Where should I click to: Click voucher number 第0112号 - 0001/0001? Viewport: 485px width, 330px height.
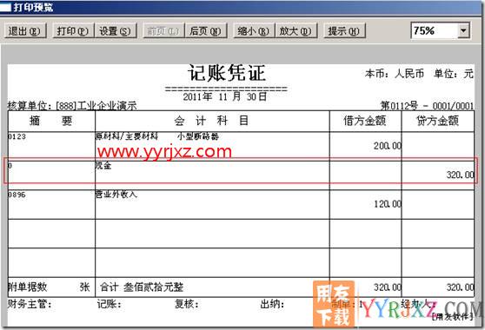(x=427, y=106)
